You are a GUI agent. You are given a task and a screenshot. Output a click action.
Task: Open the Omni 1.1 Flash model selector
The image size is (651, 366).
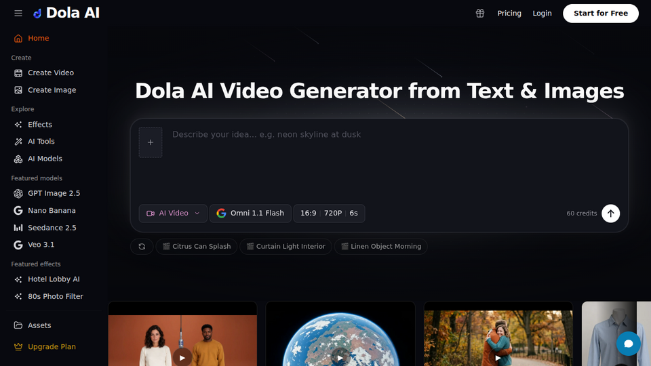point(250,213)
